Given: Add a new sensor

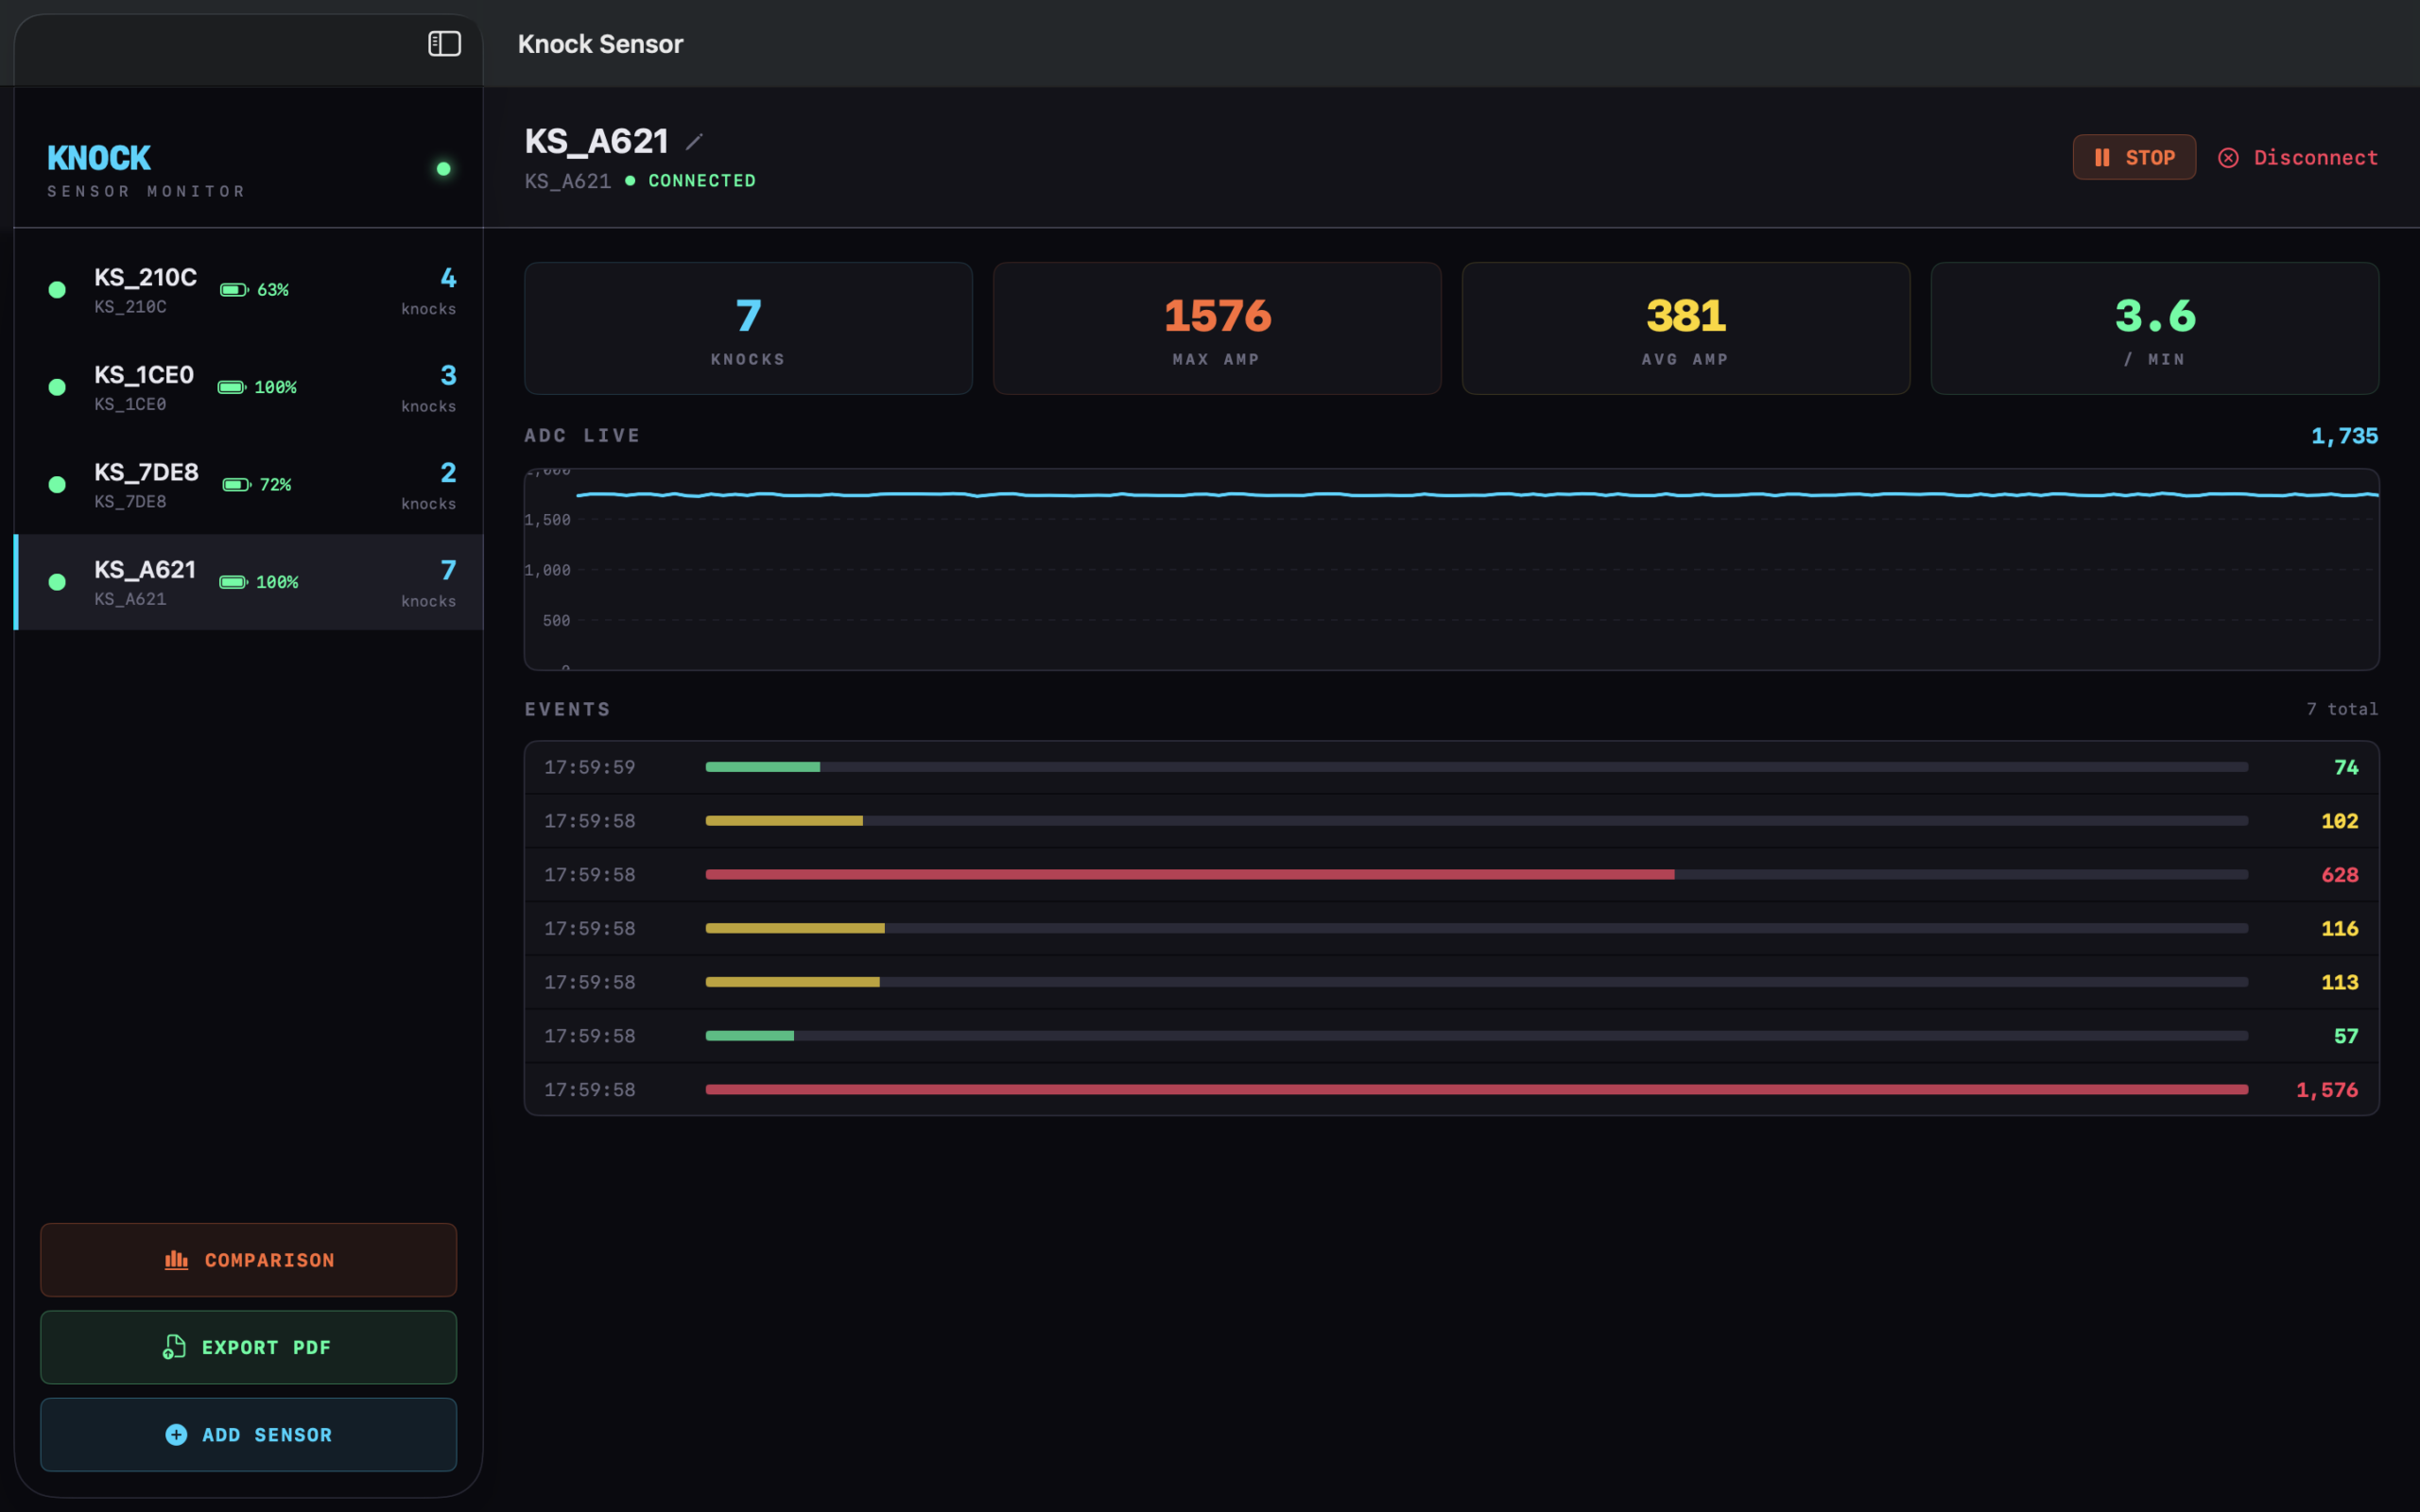Looking at the screenshot, I should pyautogui.click(x=249, y=1434).
